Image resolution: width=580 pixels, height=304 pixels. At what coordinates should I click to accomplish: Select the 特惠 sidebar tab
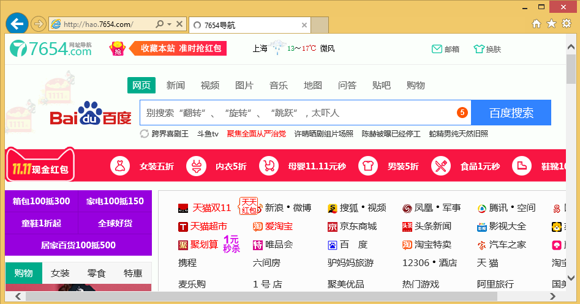coord(133,273)
